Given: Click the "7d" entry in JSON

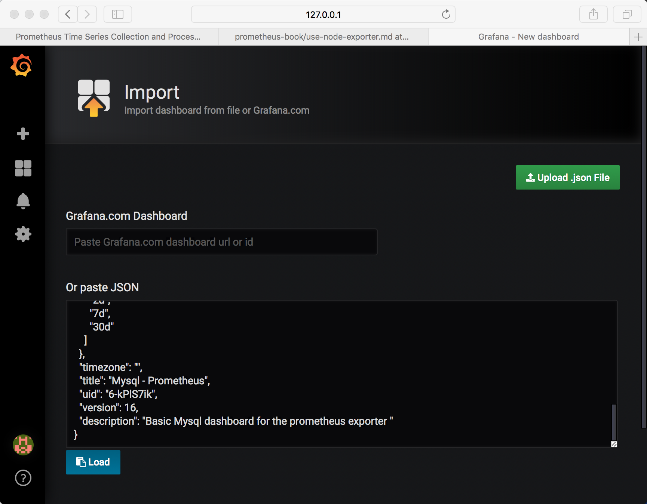Looking at the screenshot, I should click(100, 313).
